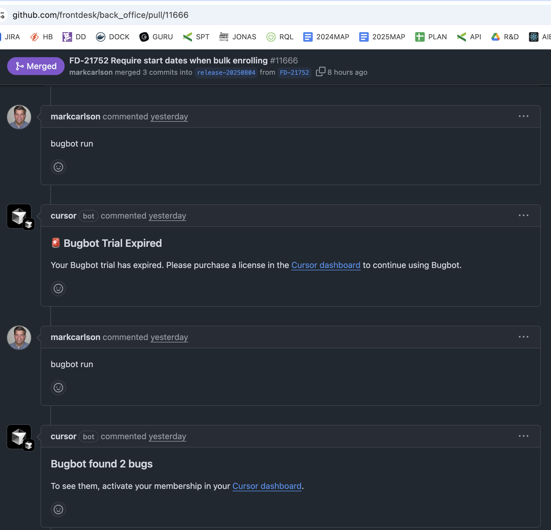Open the SPT bookmark icon
Image resolution: width=551 pixels, height=530 pixels.
[x=188, y=37]
